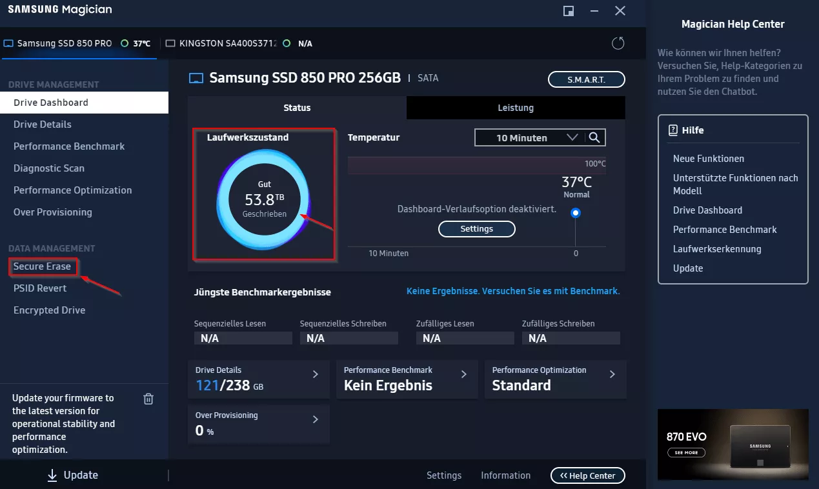Click the temperature history magnifier icon
819x489 pixels.
pyautogui.click(x=595, y=137)
